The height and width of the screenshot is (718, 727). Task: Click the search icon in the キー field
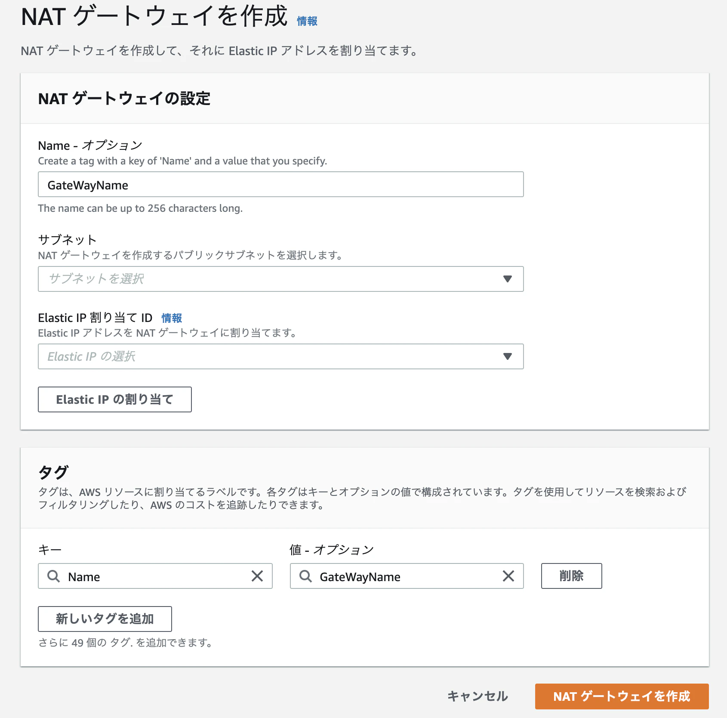point(53,576)
